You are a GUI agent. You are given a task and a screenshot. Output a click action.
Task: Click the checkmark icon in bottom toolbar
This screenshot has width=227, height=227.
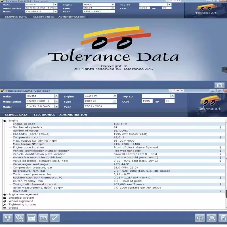tap(55, 218)
